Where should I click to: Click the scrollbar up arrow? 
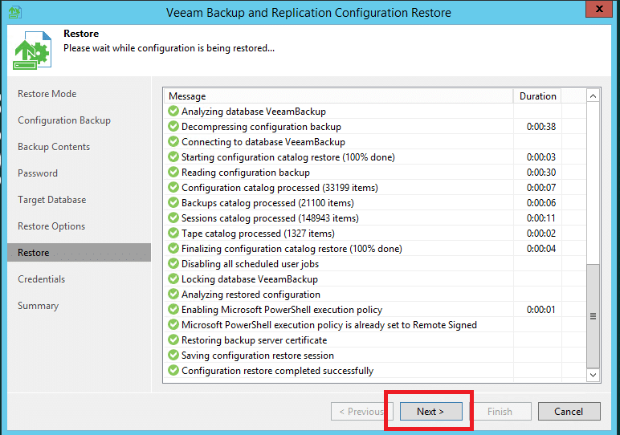pos(593,96)
